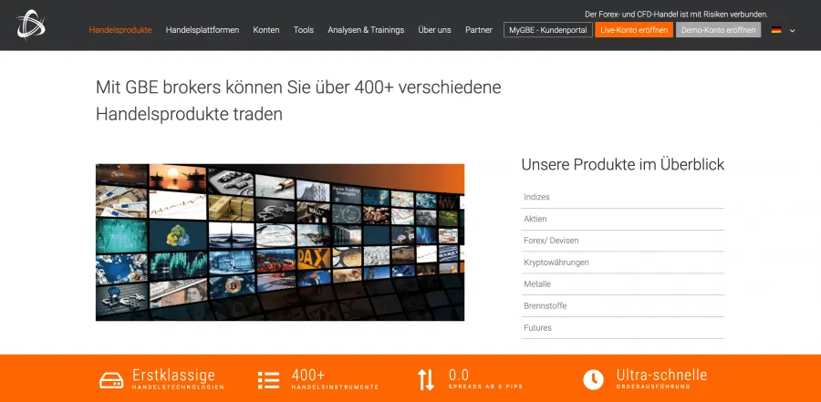
Task: Expand the language selector chevron
Action: click(792, 30)
